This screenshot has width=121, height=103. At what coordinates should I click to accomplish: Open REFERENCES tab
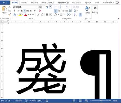(63, 2)
